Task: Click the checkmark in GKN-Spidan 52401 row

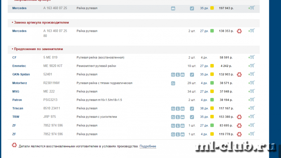Action: pyautogui.click(x=192, y=75)
